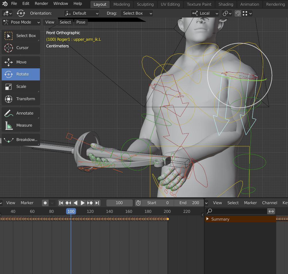Image resolution: width=288 pixels, height=274 pixels.
Task: Switch to the Shading workspace tab
Action: (226, 4)
